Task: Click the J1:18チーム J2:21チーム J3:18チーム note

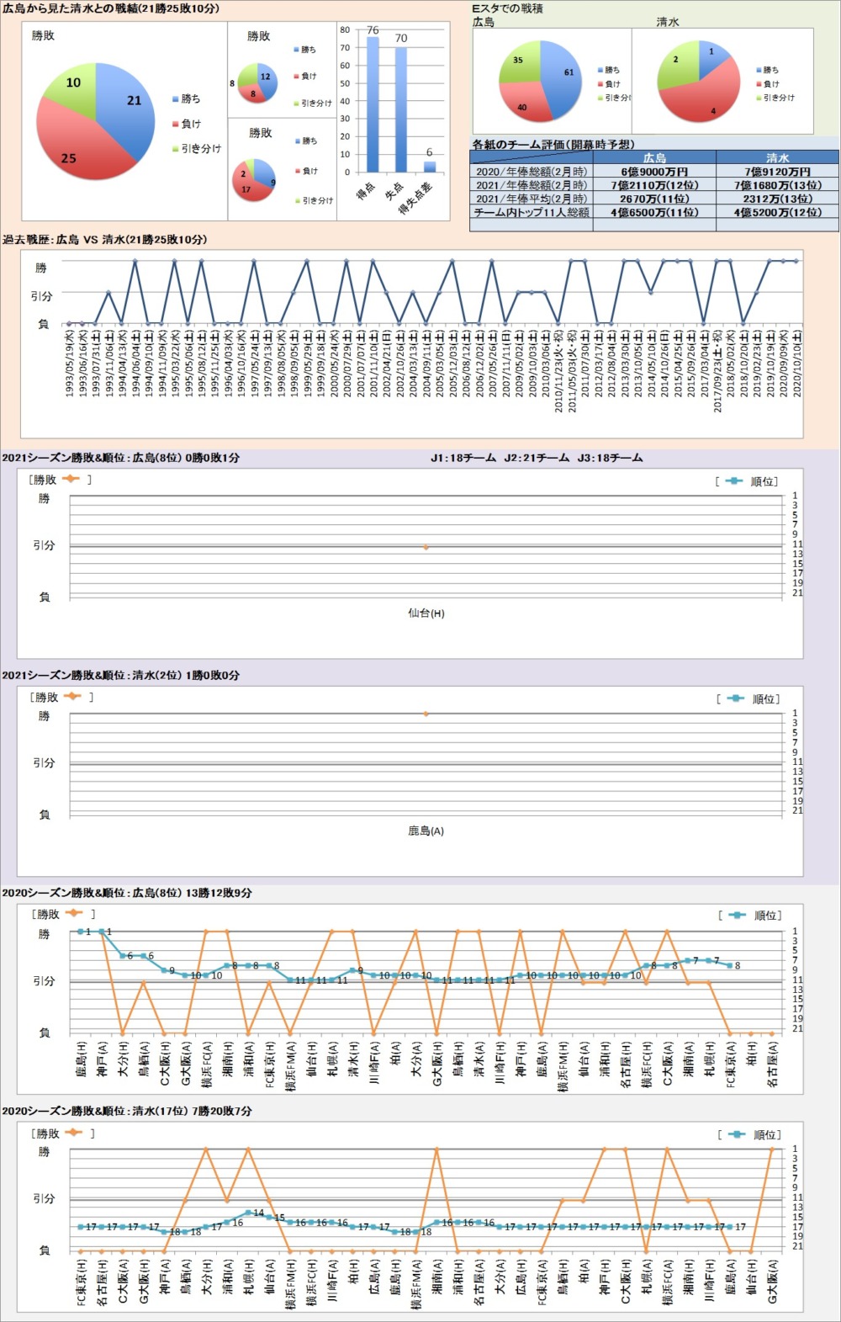Action: coord(537,458)
